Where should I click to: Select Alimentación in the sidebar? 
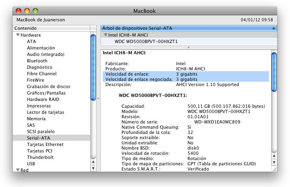[x=41, y=48]
